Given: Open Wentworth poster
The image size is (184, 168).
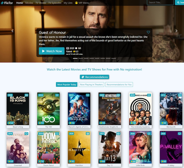Looking at the screenshot, I should click(x=171, y=109).
